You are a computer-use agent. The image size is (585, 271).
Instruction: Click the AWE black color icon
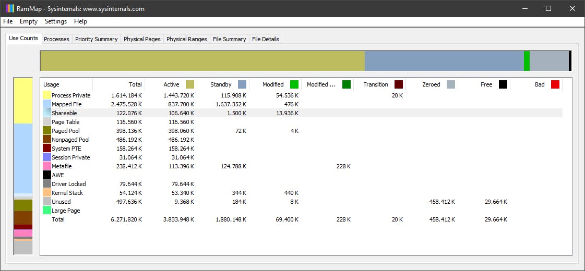(46, 175)
